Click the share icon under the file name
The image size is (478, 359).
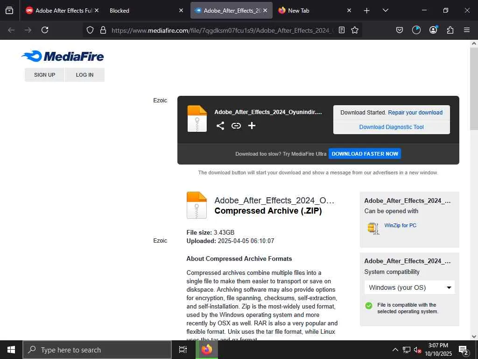[220, 125]
